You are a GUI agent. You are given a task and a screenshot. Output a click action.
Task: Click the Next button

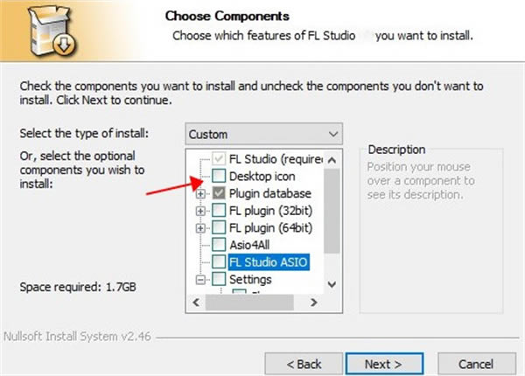384,362
